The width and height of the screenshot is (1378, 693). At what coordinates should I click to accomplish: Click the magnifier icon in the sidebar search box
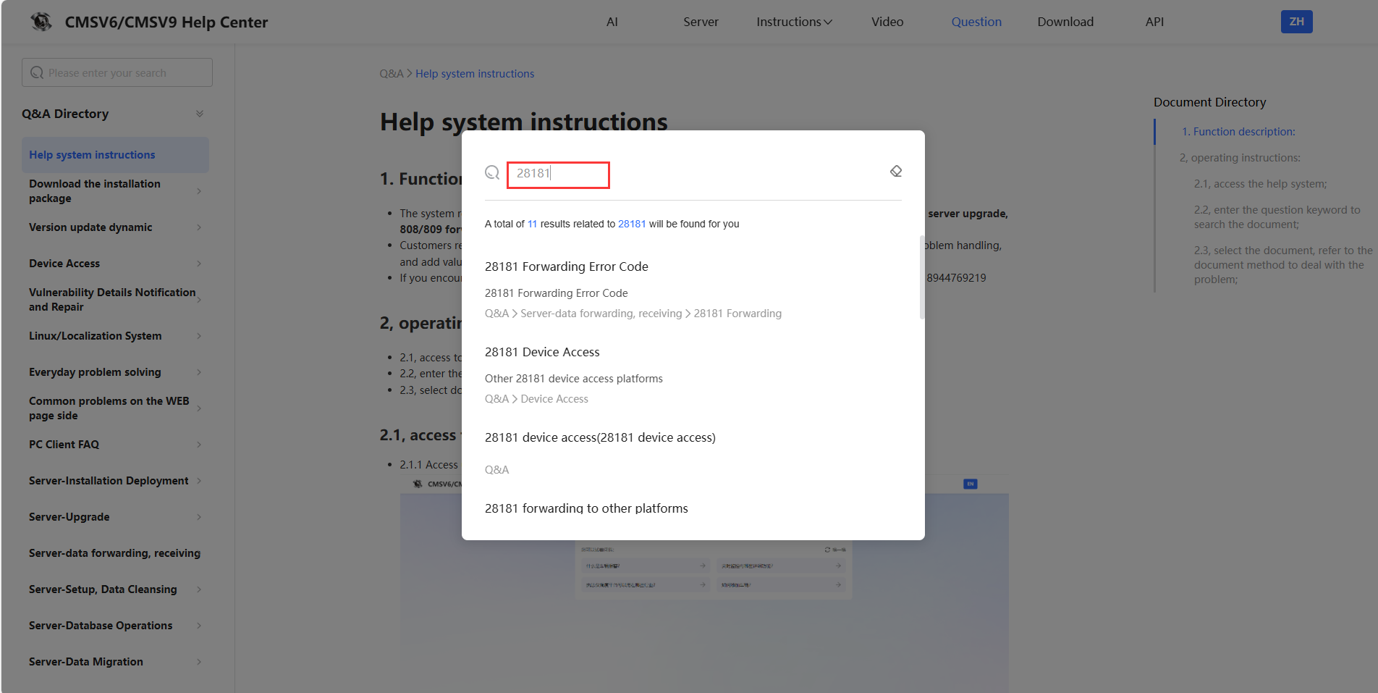37,72
